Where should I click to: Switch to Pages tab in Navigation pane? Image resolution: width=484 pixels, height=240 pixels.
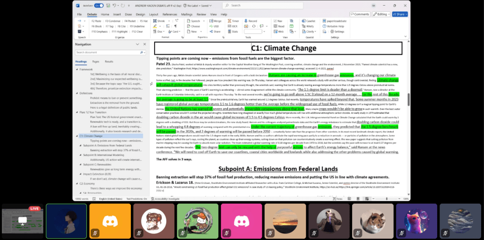click(x=95, y=61)
